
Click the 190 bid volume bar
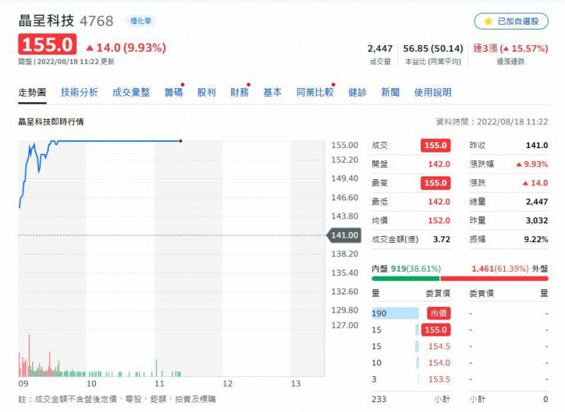(x=395, y=313)
